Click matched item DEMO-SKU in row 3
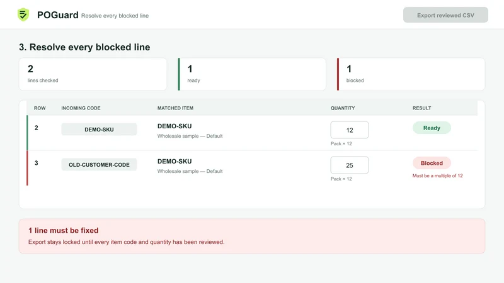The width and height of the screenshot is (504, 283). [175, 162]
